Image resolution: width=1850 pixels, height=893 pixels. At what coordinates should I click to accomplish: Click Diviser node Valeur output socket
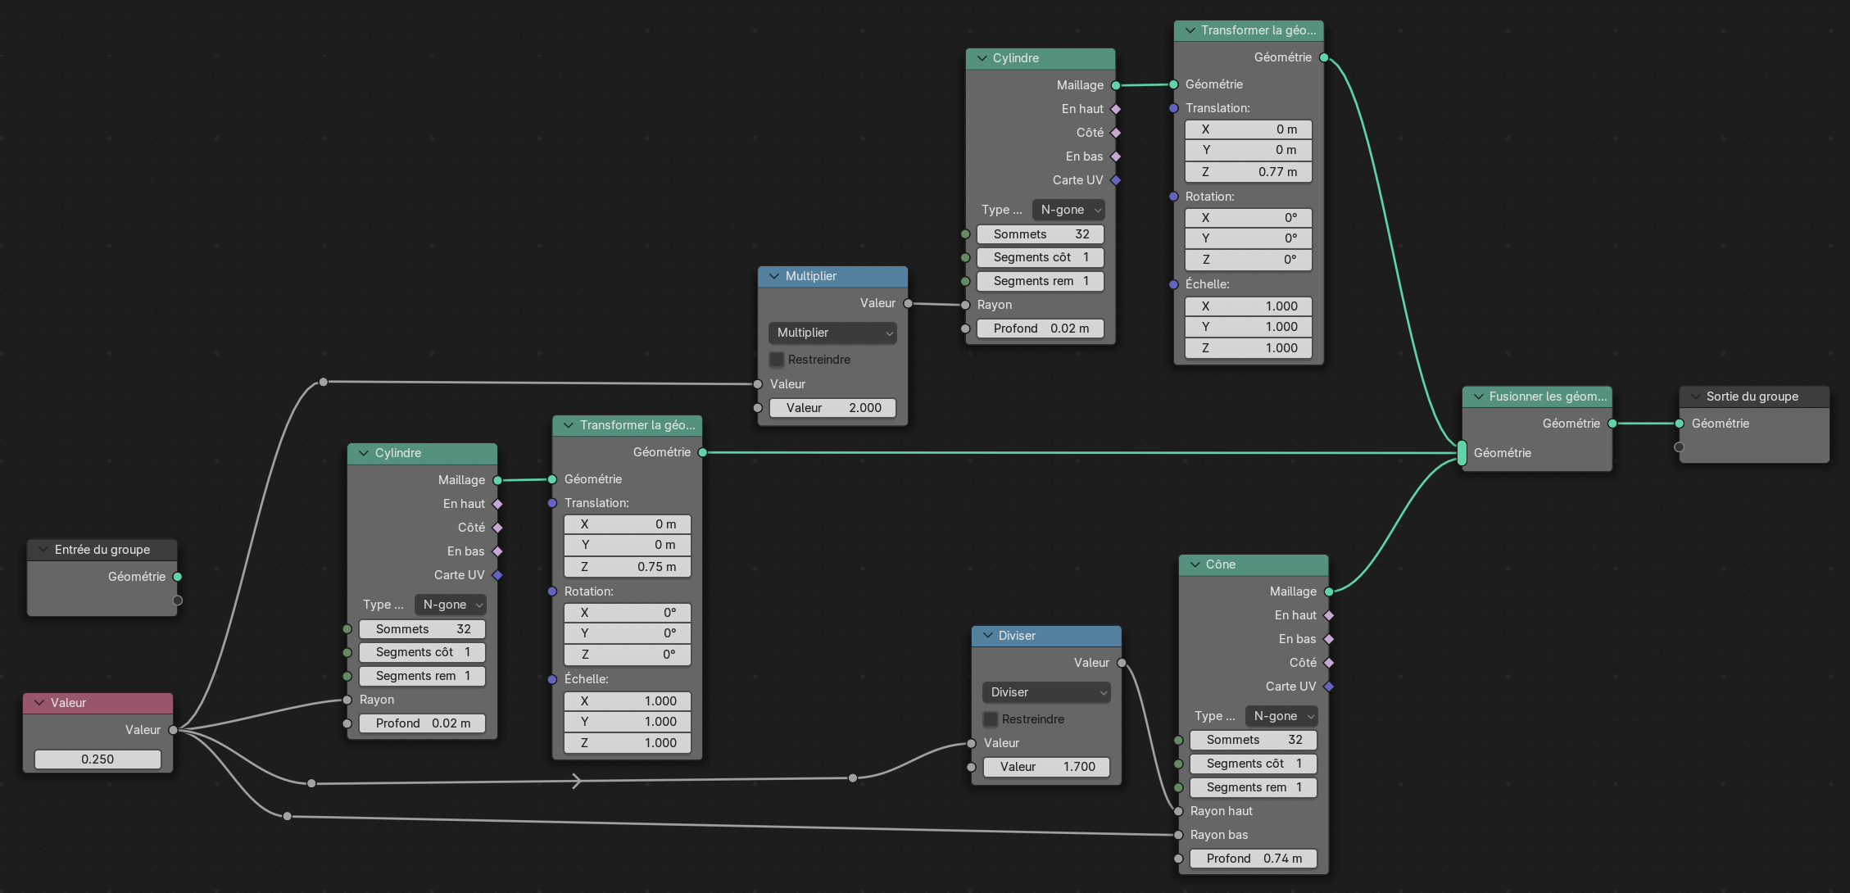click(x=1122, y=663)
